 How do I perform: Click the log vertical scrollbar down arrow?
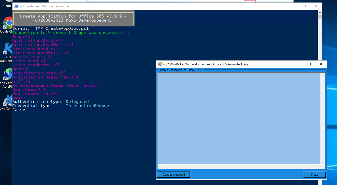[323, 162]
